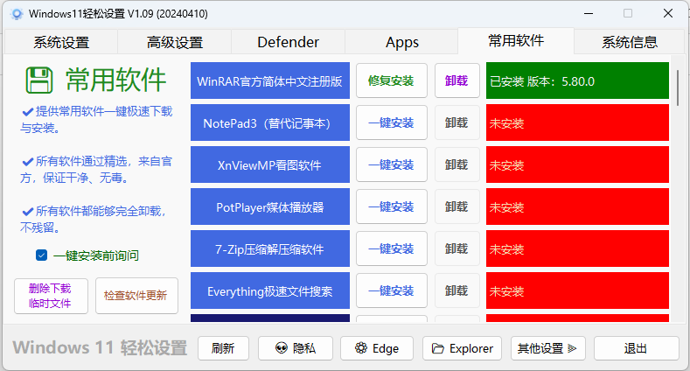Toggle the 一键安装前询问 checkbox
The image size is (690, 371).
(41, 255)
